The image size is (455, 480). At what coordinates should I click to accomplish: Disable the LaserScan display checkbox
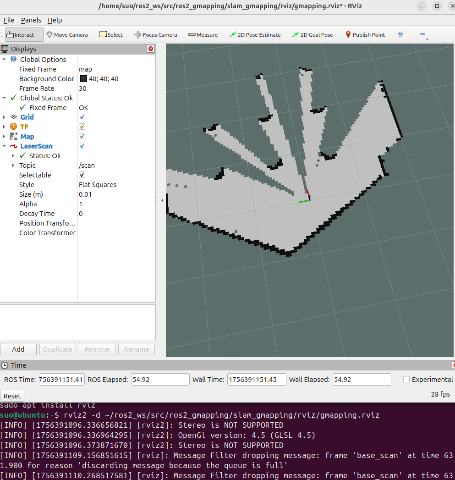point(82,146)
